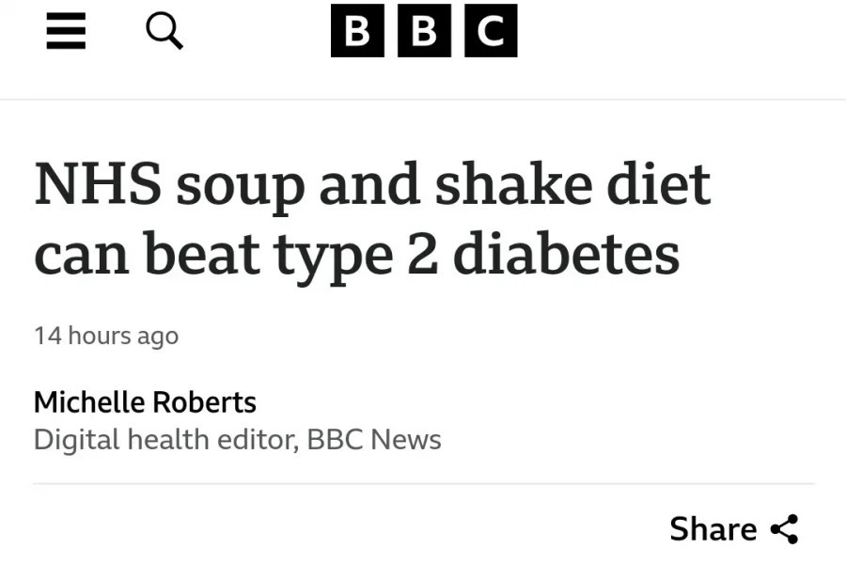Click "BBC News" in the author byline
The image size is (846, 564).
point(374,439)
